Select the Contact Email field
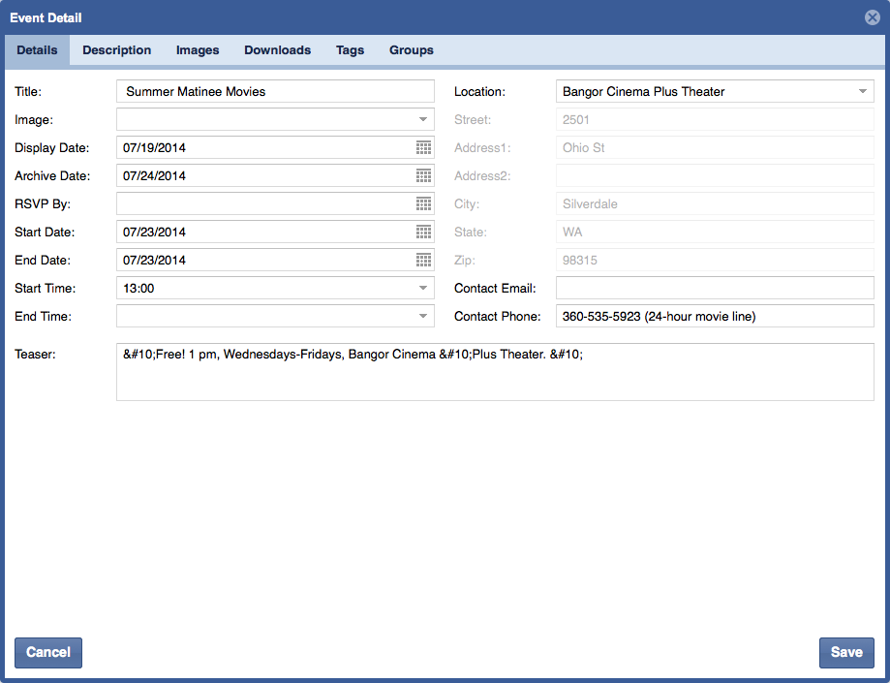Image resolution: width=890 pixels, height=683 pixels. point(714,288)
